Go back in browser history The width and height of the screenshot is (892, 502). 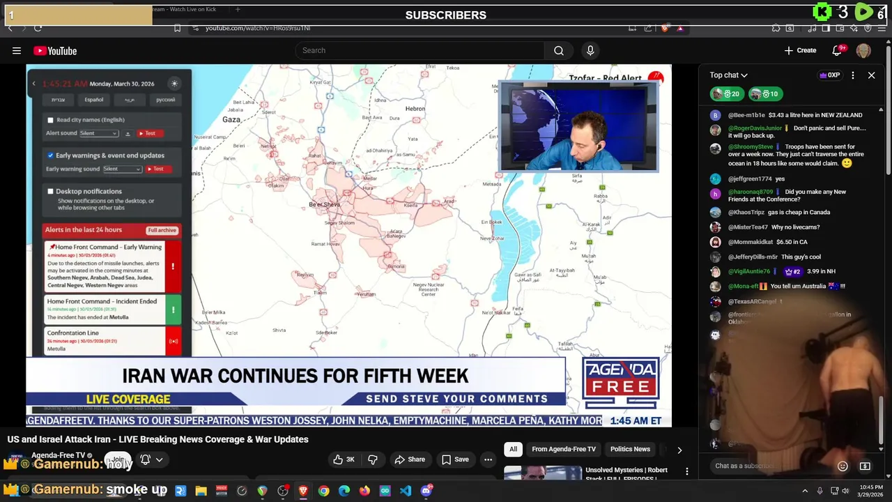point(10,28)
